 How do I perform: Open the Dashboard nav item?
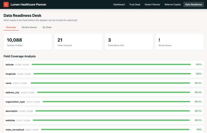click(119, 4)
